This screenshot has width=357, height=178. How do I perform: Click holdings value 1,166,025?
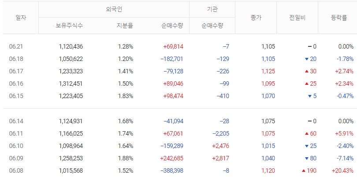click(71, 133)
